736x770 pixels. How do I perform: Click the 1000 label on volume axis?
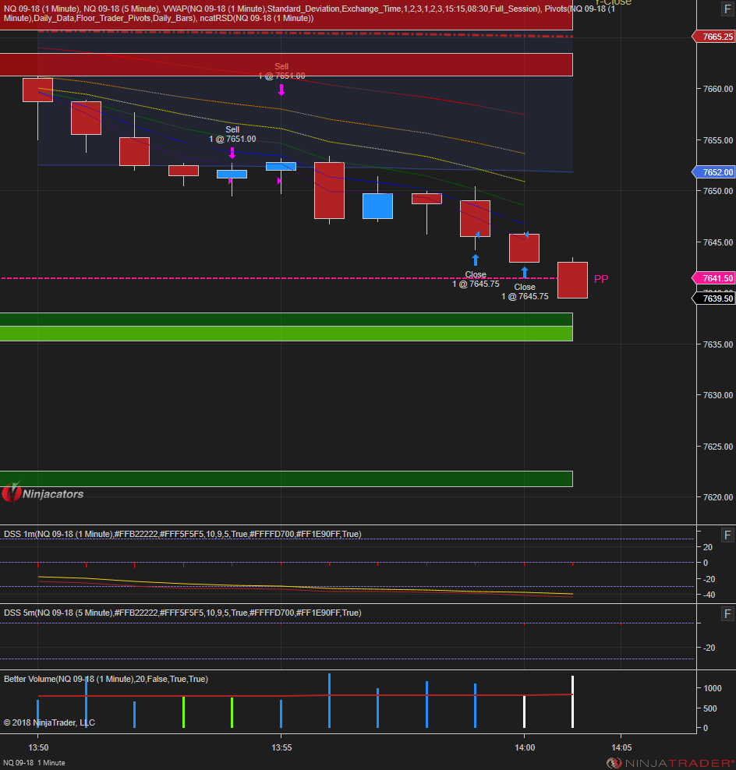pyautogui.click(x=713, y=688)
